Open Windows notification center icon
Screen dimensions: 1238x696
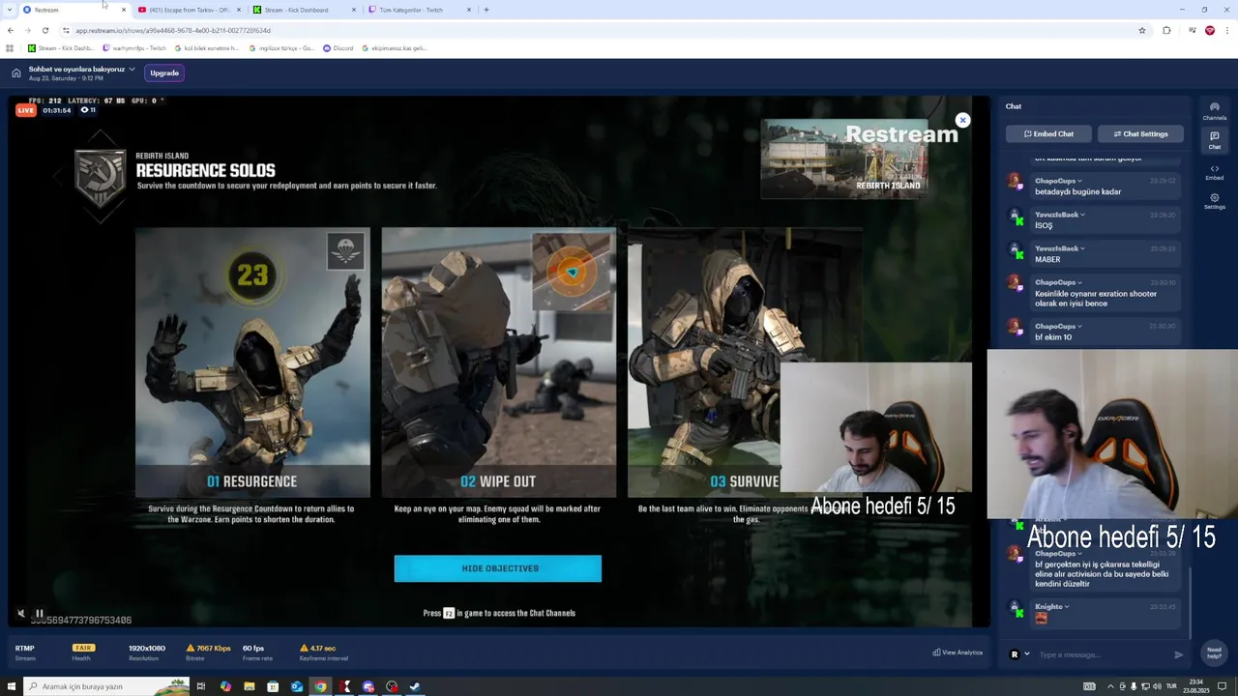coord(1223,686)
